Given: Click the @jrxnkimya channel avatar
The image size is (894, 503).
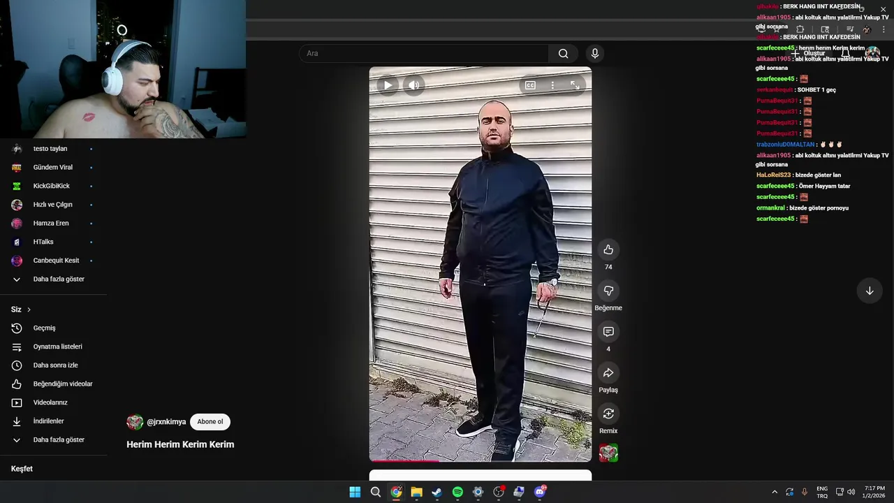Looking at the screenshot, I should [x=135, y=422].
